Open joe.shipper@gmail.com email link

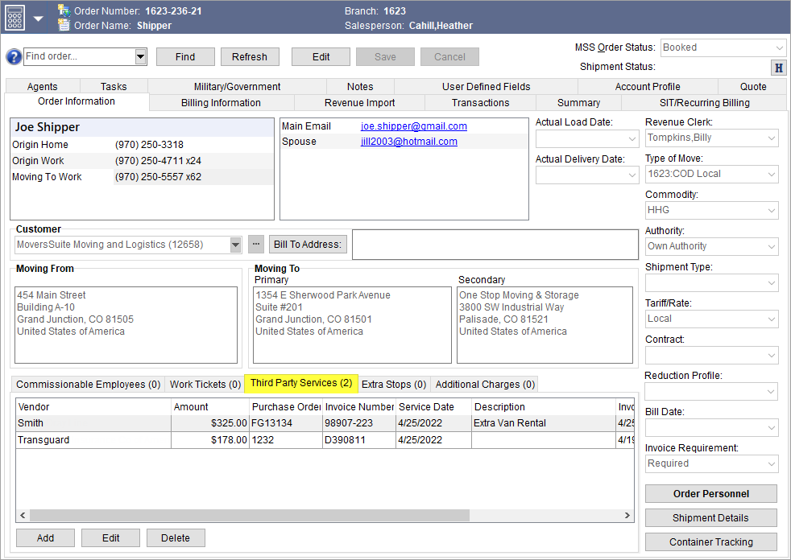(414, 126)
